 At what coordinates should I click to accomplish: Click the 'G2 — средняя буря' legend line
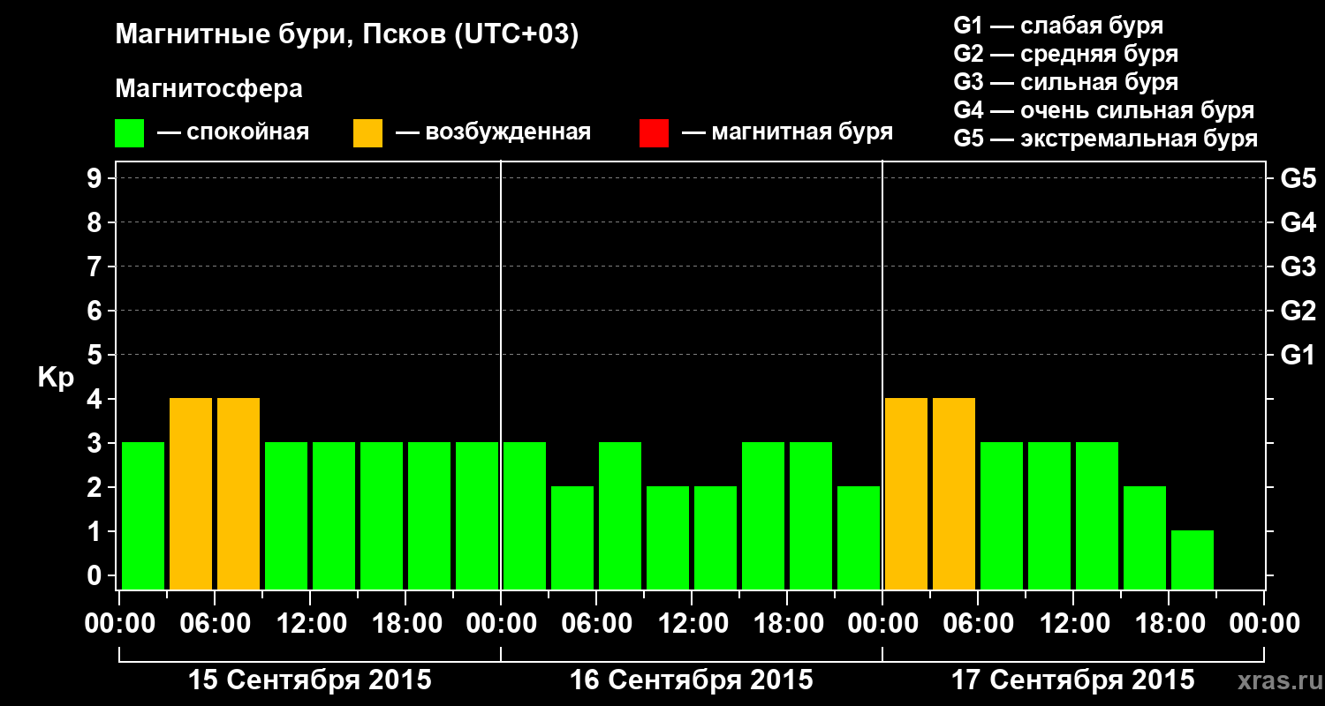click(x=1065, y=54)
